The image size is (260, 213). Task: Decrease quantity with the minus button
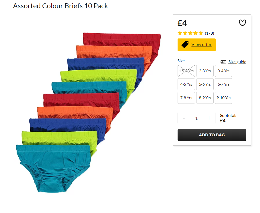point(184,118)
